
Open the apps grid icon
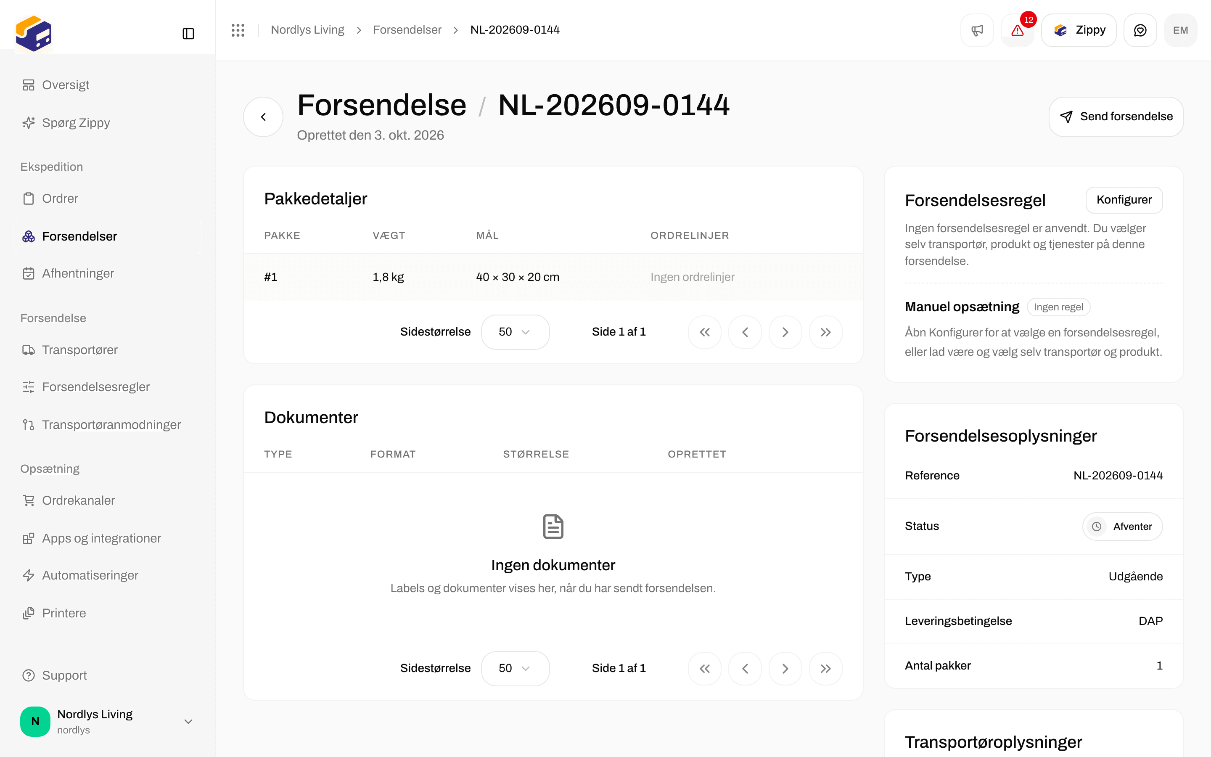pyautogui.click(x=238, y=30)
